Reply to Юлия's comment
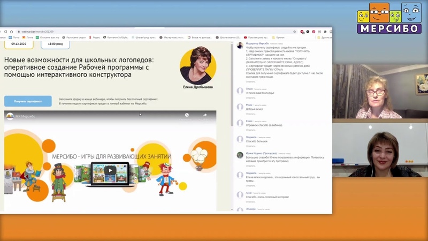The height and width of the screenshot is (241, 428). 250,130
